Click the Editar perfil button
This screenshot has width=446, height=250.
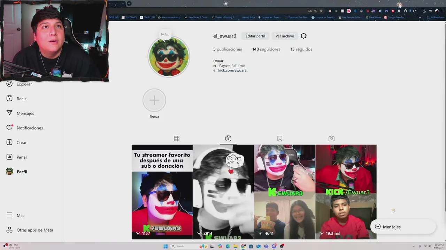tap(255, 36)
